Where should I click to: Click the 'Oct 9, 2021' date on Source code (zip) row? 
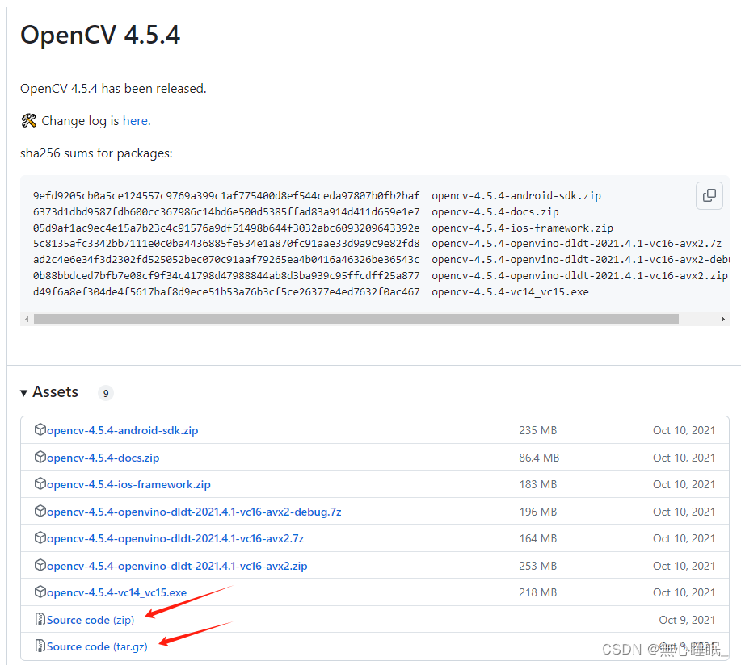coord(687,620)
